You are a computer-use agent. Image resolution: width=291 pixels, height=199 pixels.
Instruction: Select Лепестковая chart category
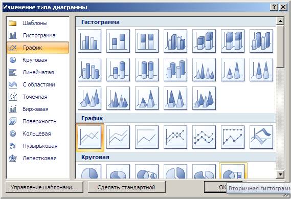tap(38, 159)
